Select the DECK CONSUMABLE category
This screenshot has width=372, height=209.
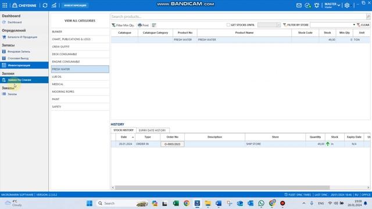pos(80,54)
